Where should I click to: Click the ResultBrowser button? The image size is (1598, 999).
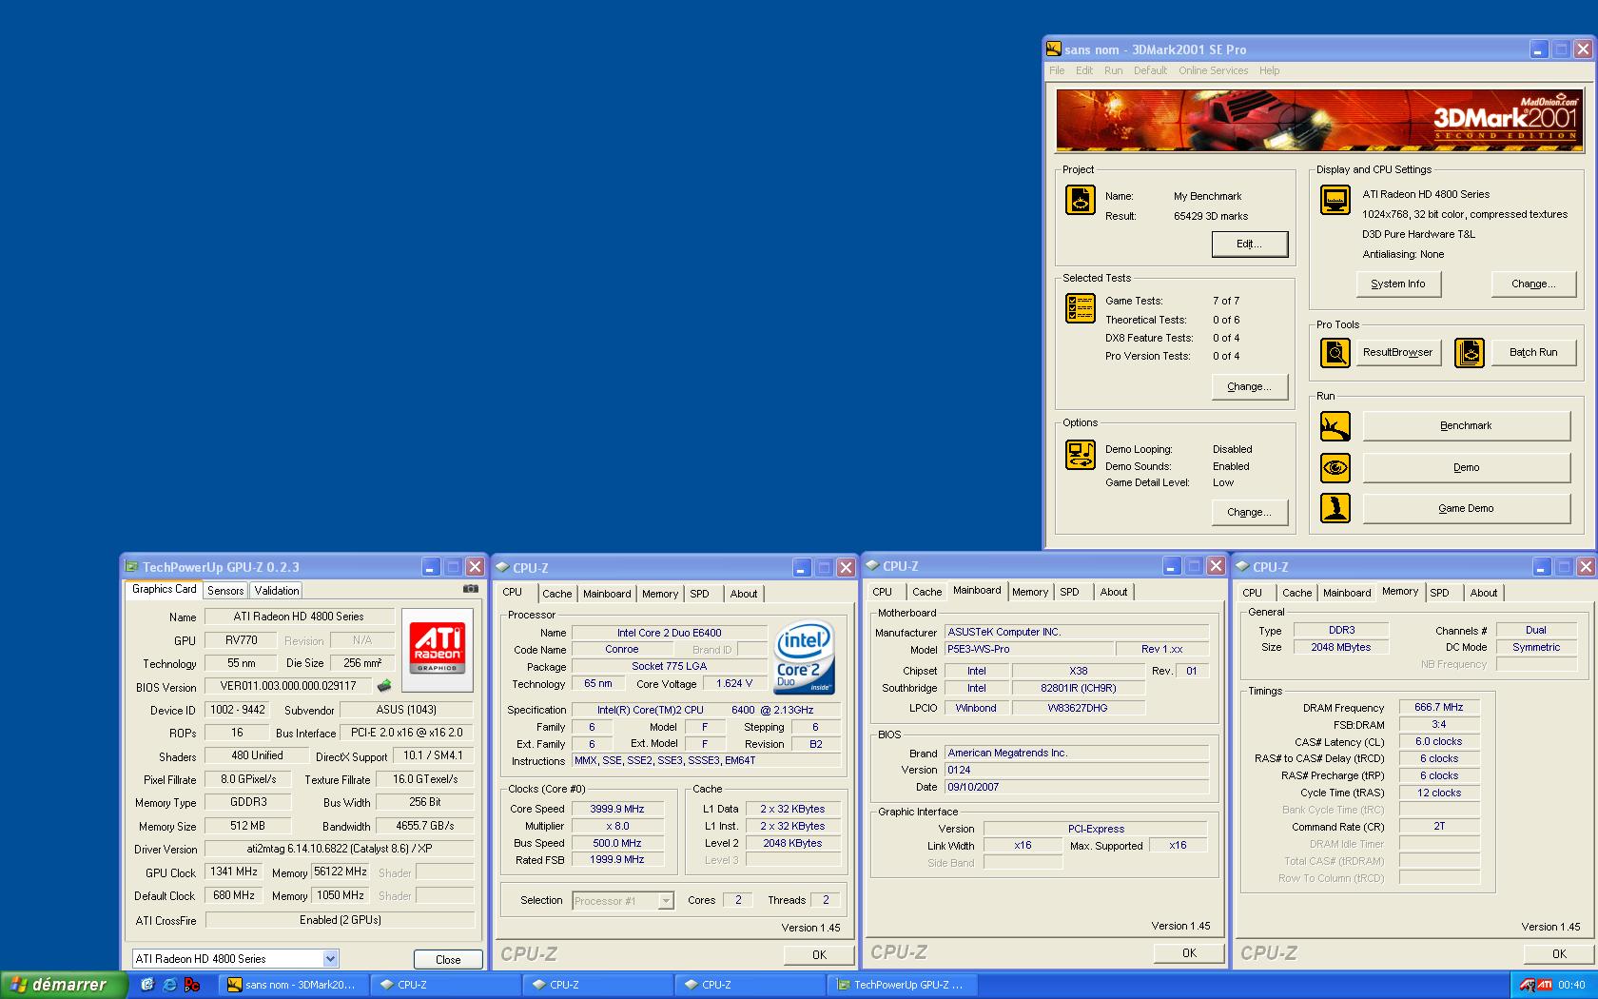[1397, 353]
